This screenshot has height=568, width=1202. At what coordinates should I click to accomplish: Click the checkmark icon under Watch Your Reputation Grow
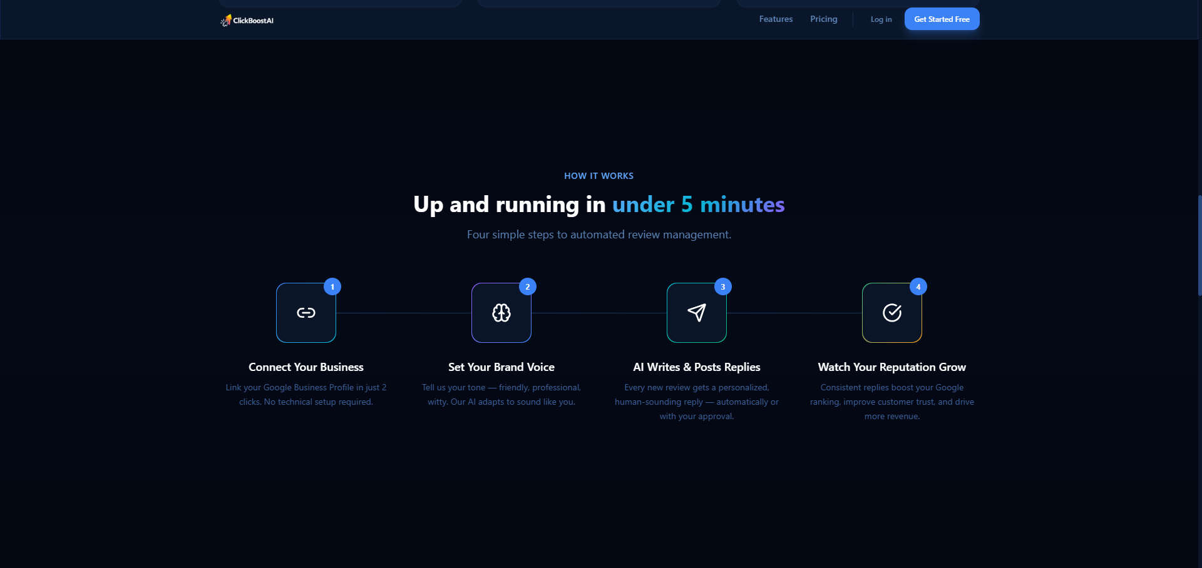pos(892,313)
